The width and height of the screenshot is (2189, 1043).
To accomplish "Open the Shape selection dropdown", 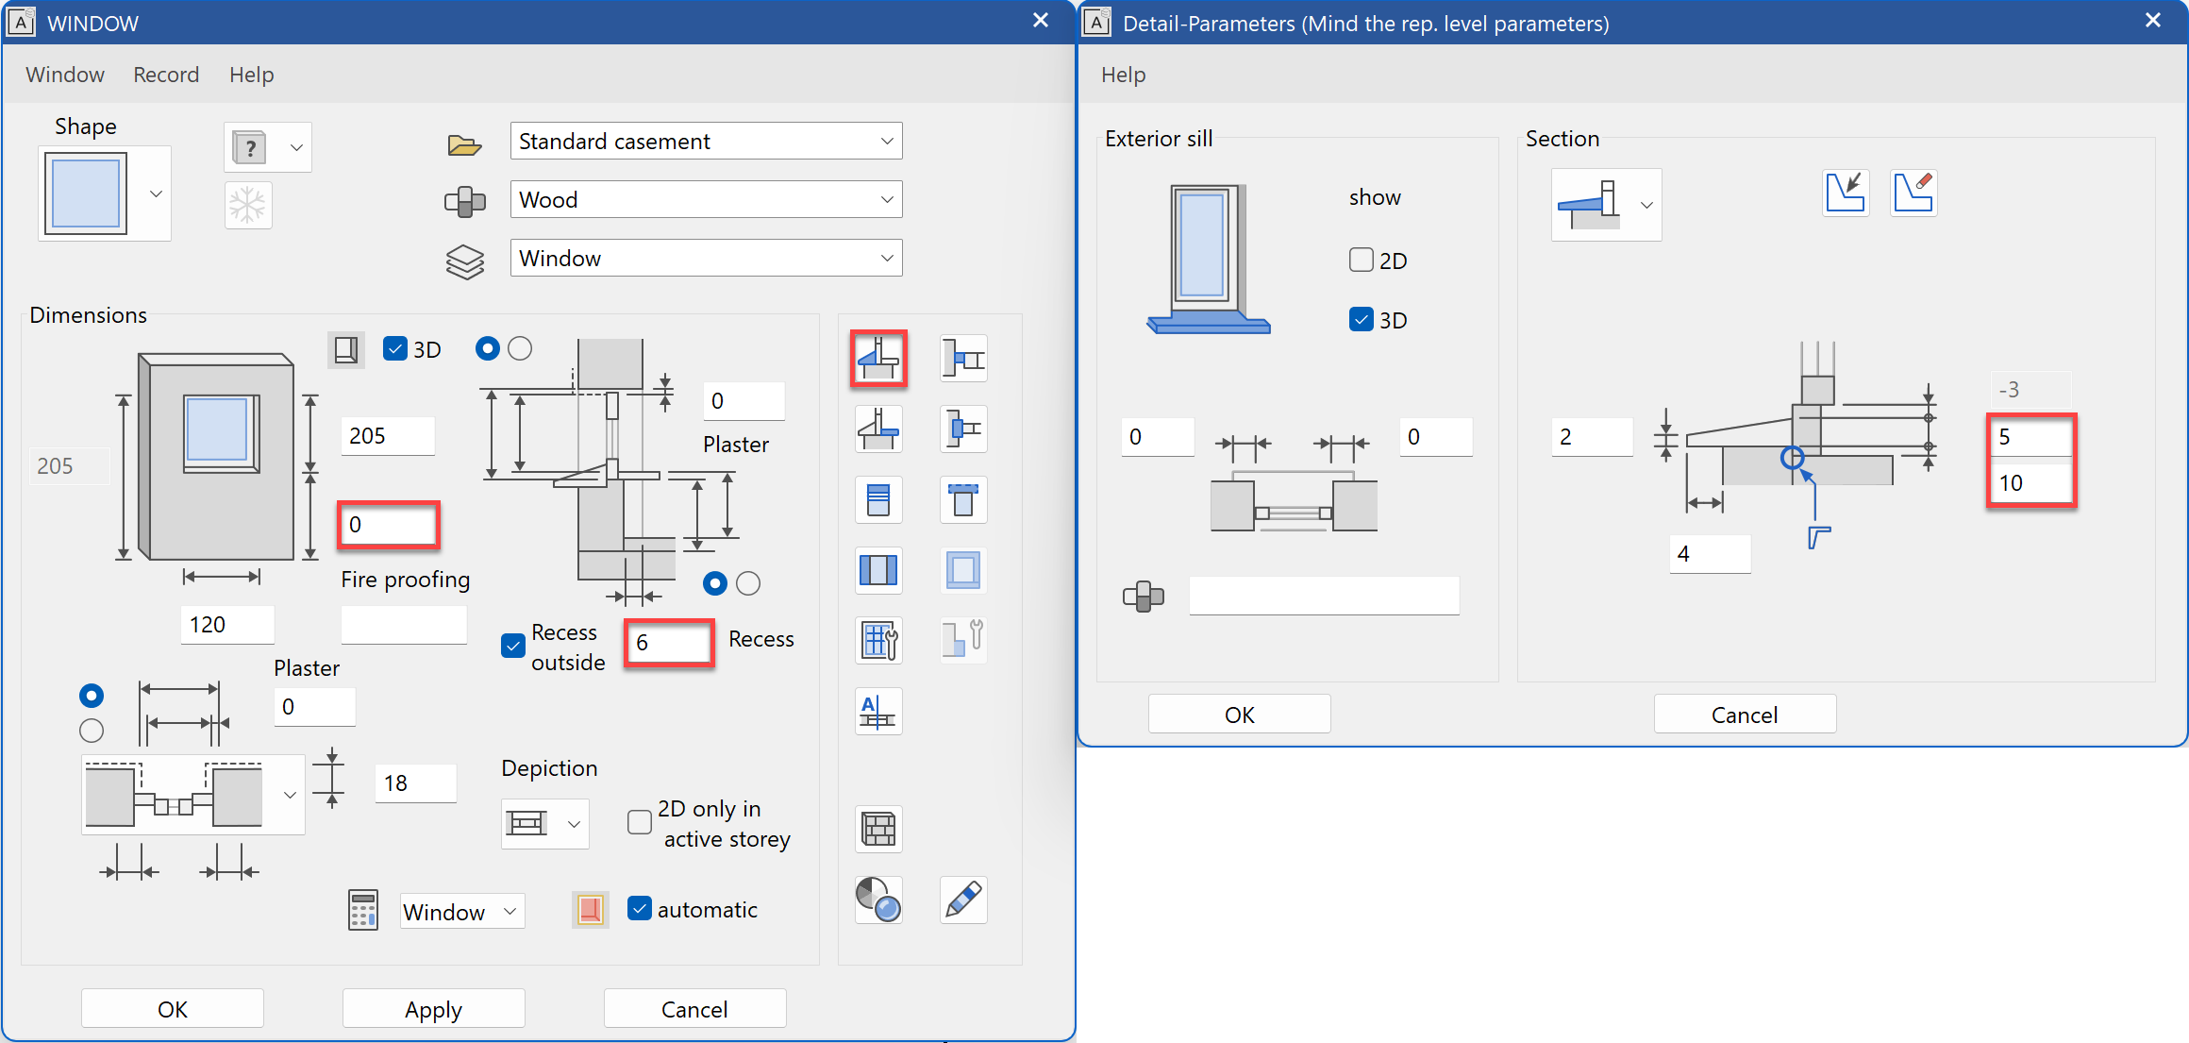I will click(156, 193).
